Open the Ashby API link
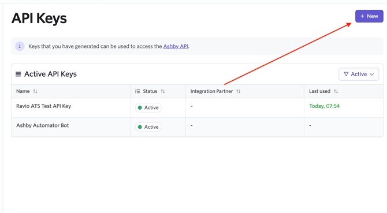This screenshot has height=213, width=387. pos(176,46)
